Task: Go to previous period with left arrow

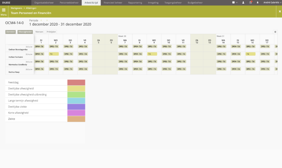Action: click(x=42, y=21)
